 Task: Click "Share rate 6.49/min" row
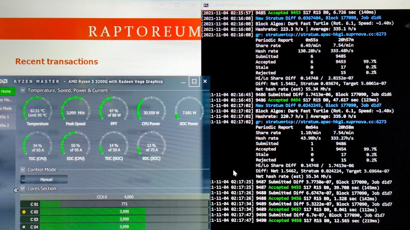coord(305,45)
